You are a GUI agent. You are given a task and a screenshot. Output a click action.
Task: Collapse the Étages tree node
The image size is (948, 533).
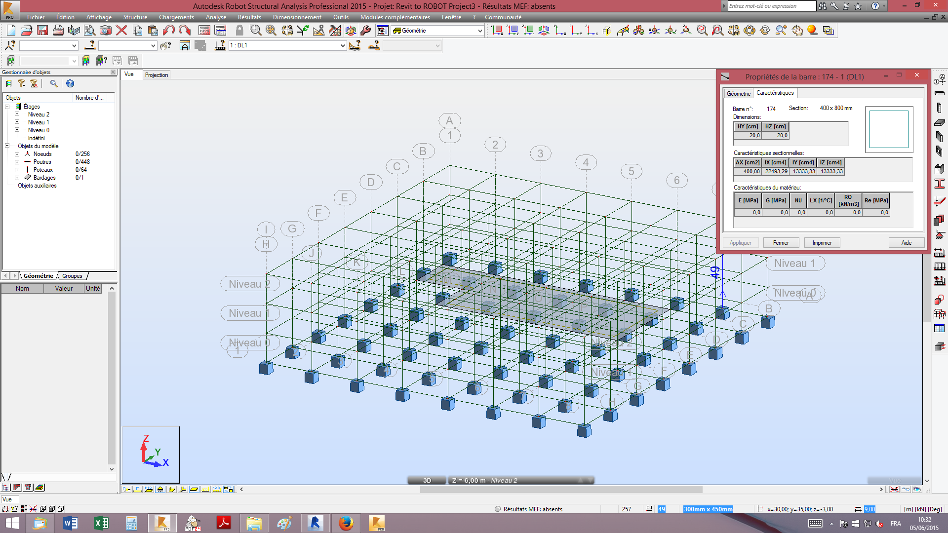(x=7, y=107)
